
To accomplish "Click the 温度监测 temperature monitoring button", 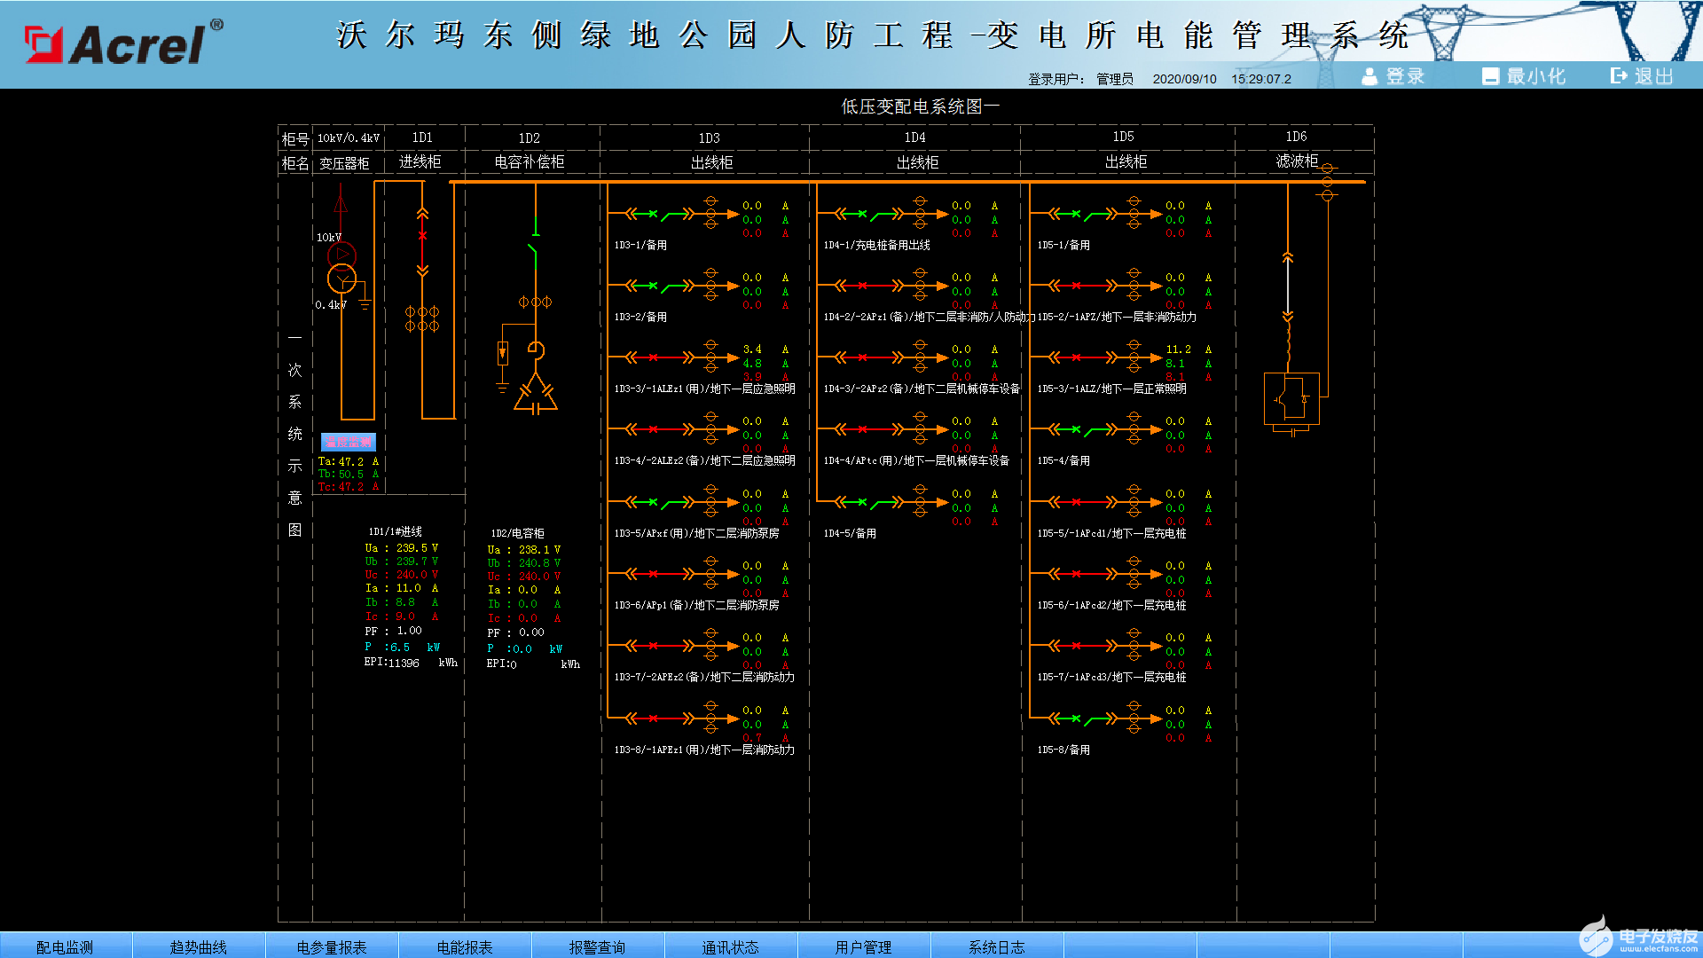I will click(x=348, y=442).
